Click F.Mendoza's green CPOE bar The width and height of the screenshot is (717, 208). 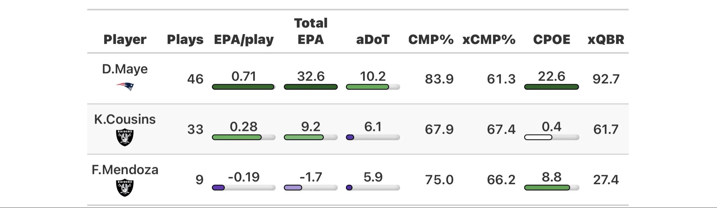click(547, 188)
